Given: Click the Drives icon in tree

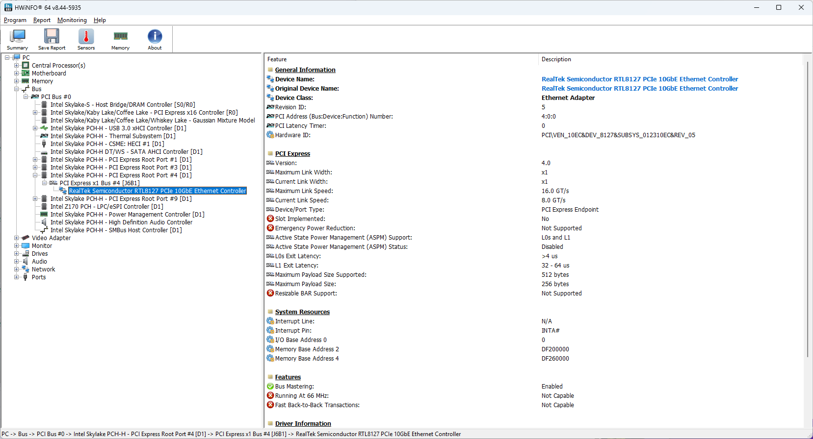Looking at the screenshot, I should click(x=26, y=253).
